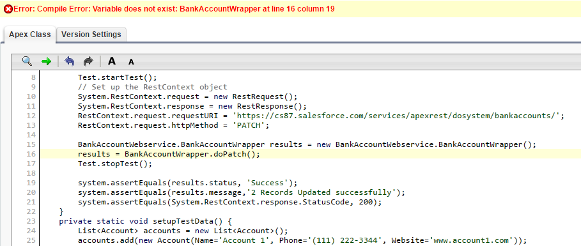
Task: Click the 'new List<Account>()' line
Action: (183, 231)
